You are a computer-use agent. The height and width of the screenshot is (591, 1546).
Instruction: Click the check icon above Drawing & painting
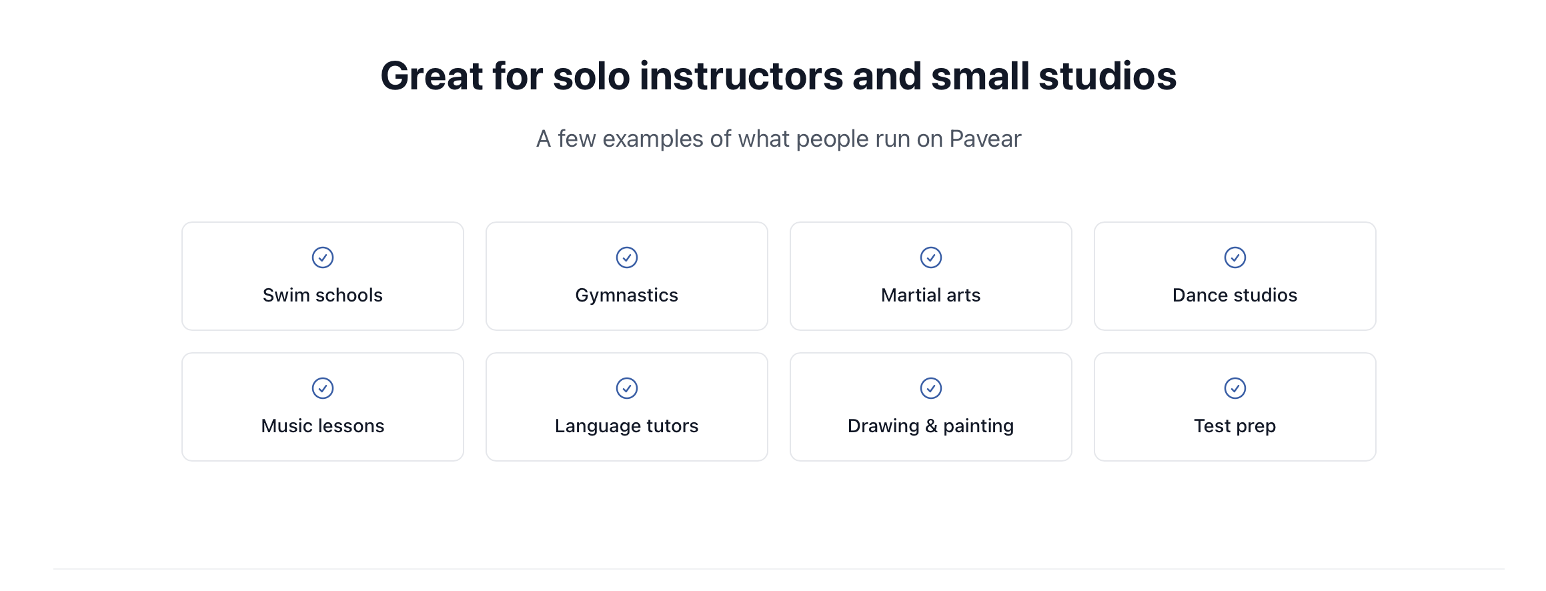pos(931,388)
